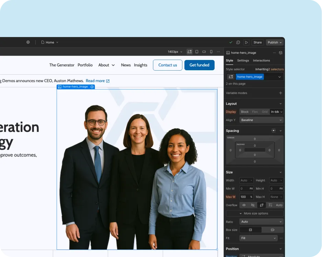Open the comments bubble icon
This screenshot has width=322, height=257.
(x=238, y=42)
